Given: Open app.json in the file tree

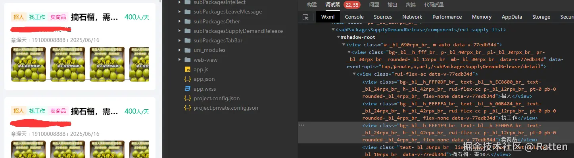Looking at the screenshot, I should (x=204, y=79).
